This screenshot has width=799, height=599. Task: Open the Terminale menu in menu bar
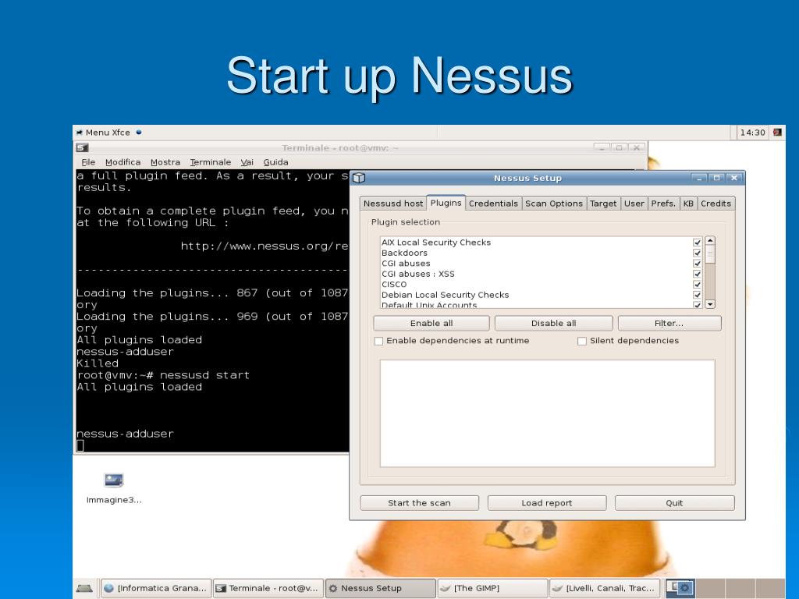tap(211, 162)
